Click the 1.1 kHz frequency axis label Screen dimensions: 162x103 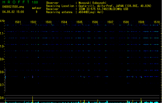(2, 33)
